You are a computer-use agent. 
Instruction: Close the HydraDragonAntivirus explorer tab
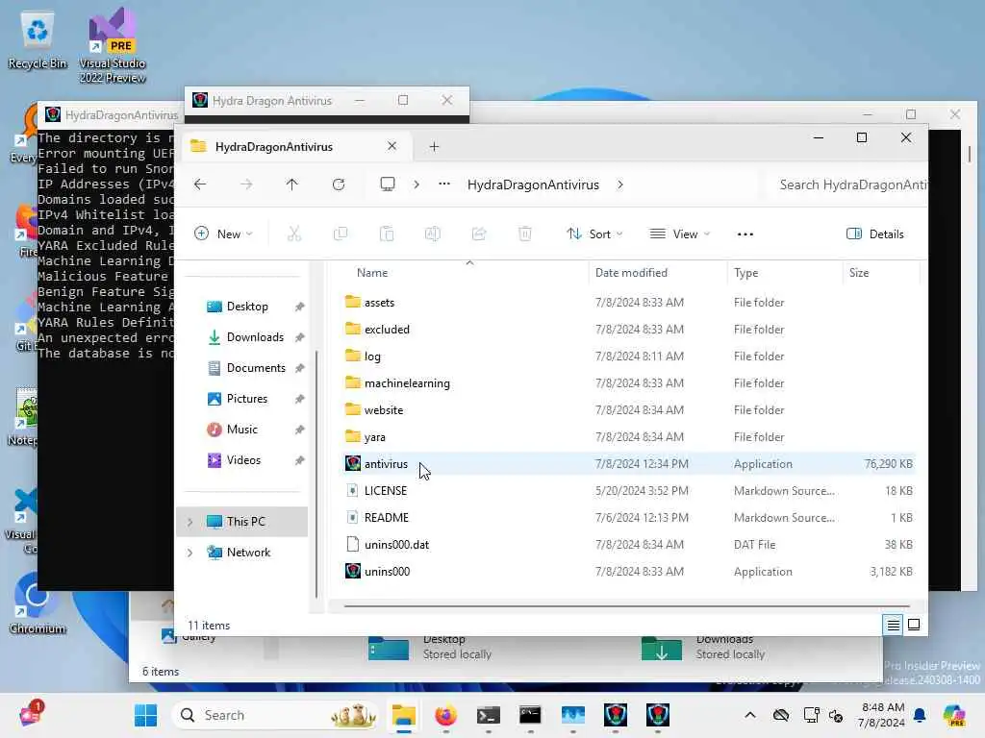392,146
